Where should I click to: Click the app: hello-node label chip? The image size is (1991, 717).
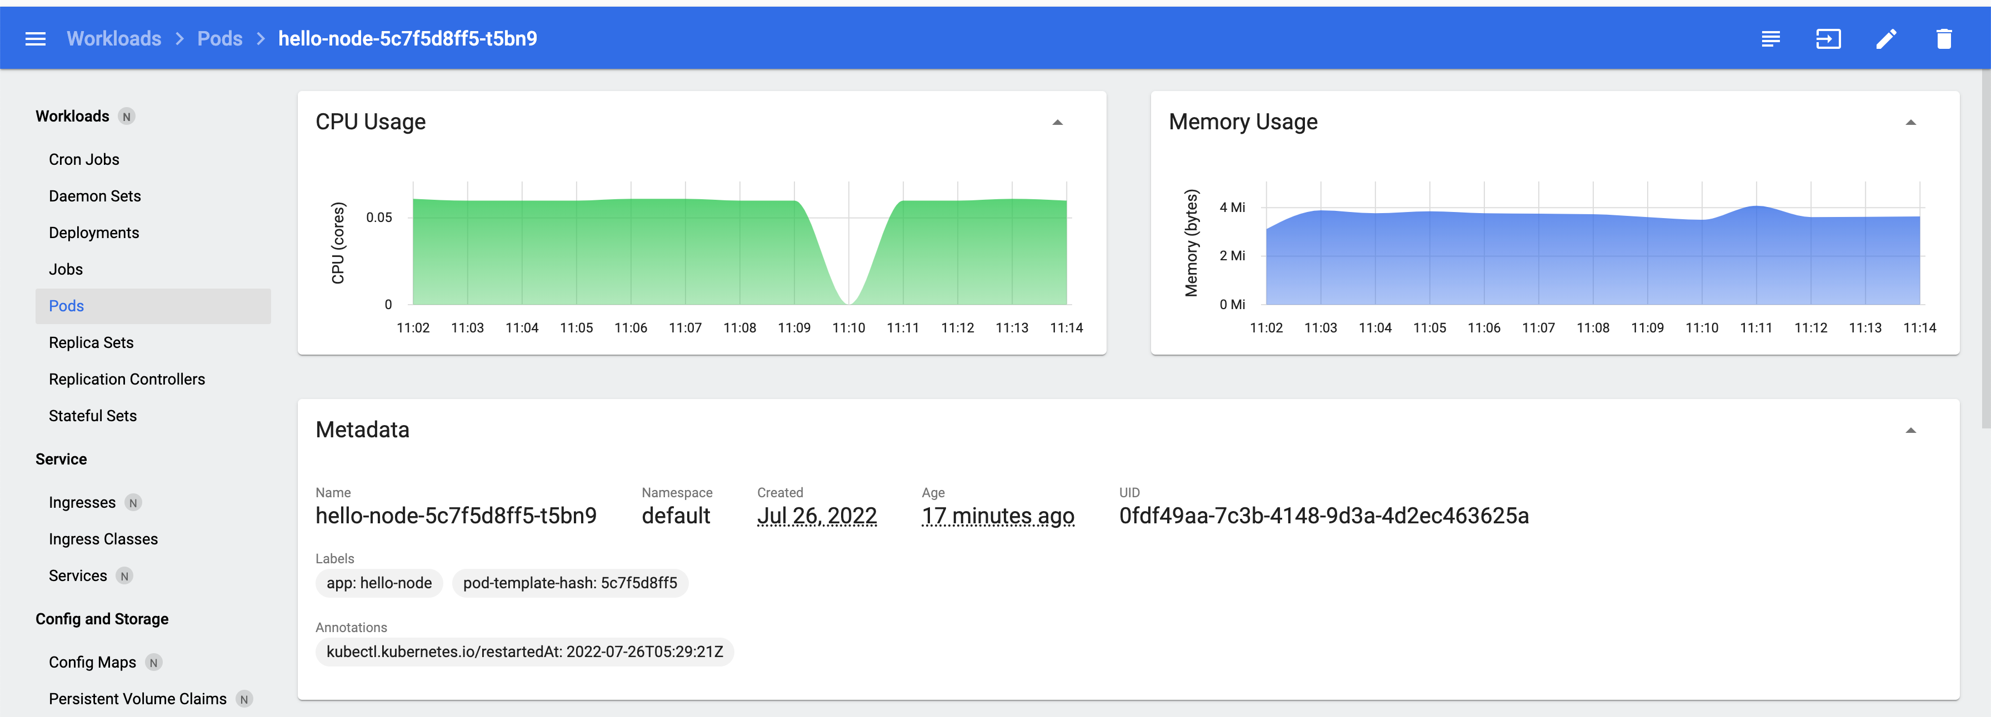379,583
